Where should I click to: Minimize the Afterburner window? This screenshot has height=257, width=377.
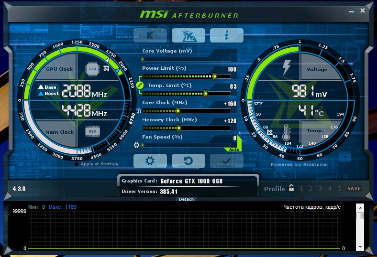pos(352,11)
